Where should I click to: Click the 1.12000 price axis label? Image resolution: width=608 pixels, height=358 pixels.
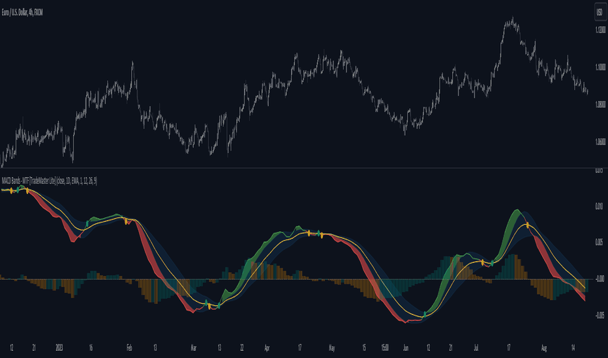(x=600, y=30)
